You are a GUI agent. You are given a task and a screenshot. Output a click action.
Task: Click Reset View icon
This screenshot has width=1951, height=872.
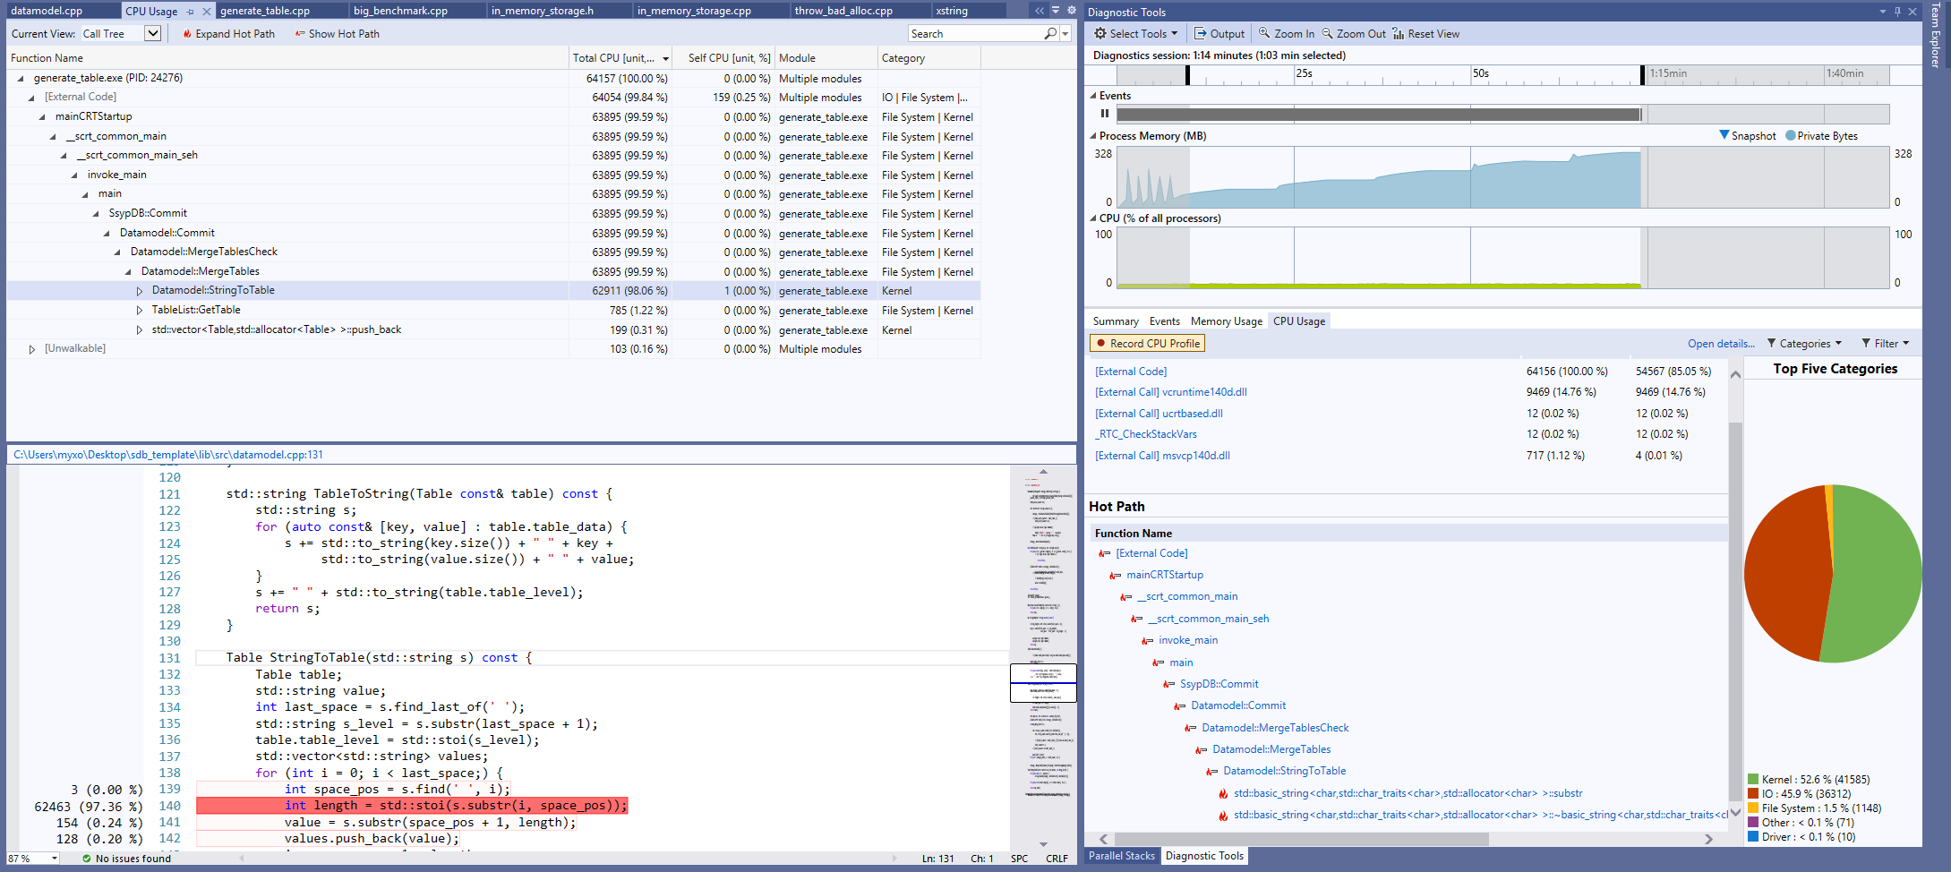[1398, 34]
